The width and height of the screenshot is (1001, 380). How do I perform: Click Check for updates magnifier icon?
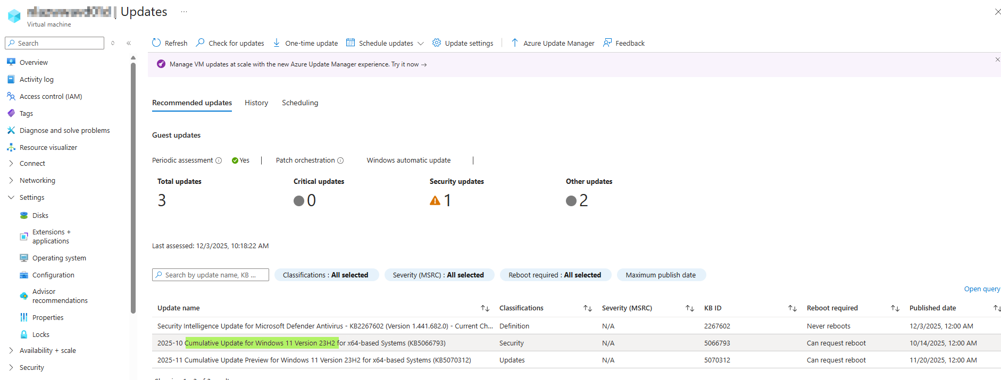(201, 43)
